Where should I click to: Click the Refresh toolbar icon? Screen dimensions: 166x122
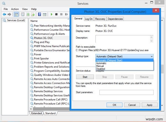pos(28,14)
